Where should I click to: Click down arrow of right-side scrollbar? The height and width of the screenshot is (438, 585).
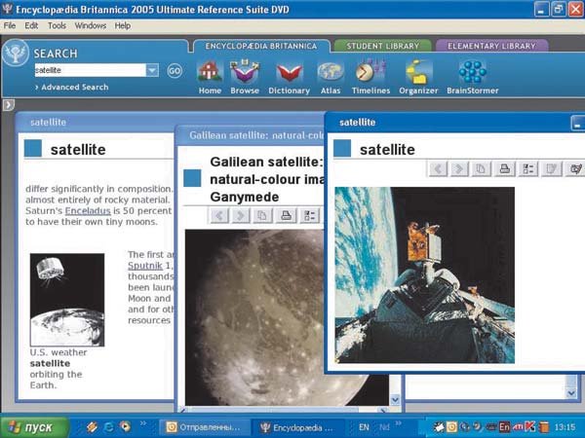click(x=571, y=392)
